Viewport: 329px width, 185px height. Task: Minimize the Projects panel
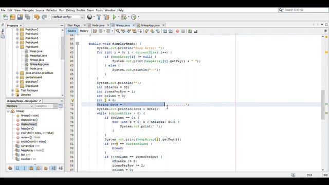[x=62, y=25]
